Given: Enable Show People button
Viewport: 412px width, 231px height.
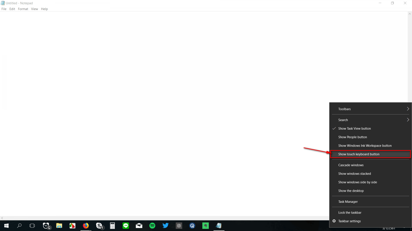Looking at the screenshot, I should (x=370, y=137).
